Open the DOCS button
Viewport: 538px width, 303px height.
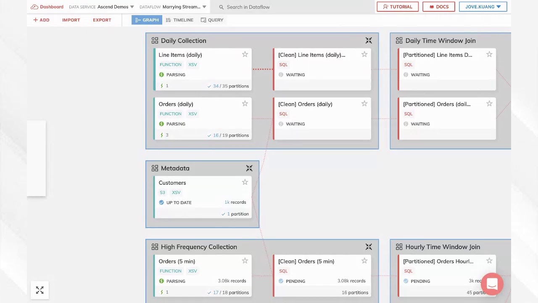[439, 7]
